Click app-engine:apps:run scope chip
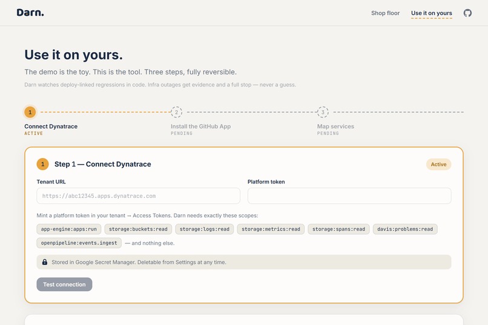 tap(69, 229)
